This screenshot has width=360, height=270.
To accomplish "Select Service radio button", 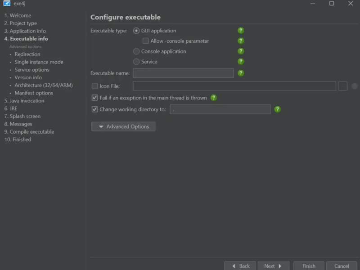I will tap(136, 62).
